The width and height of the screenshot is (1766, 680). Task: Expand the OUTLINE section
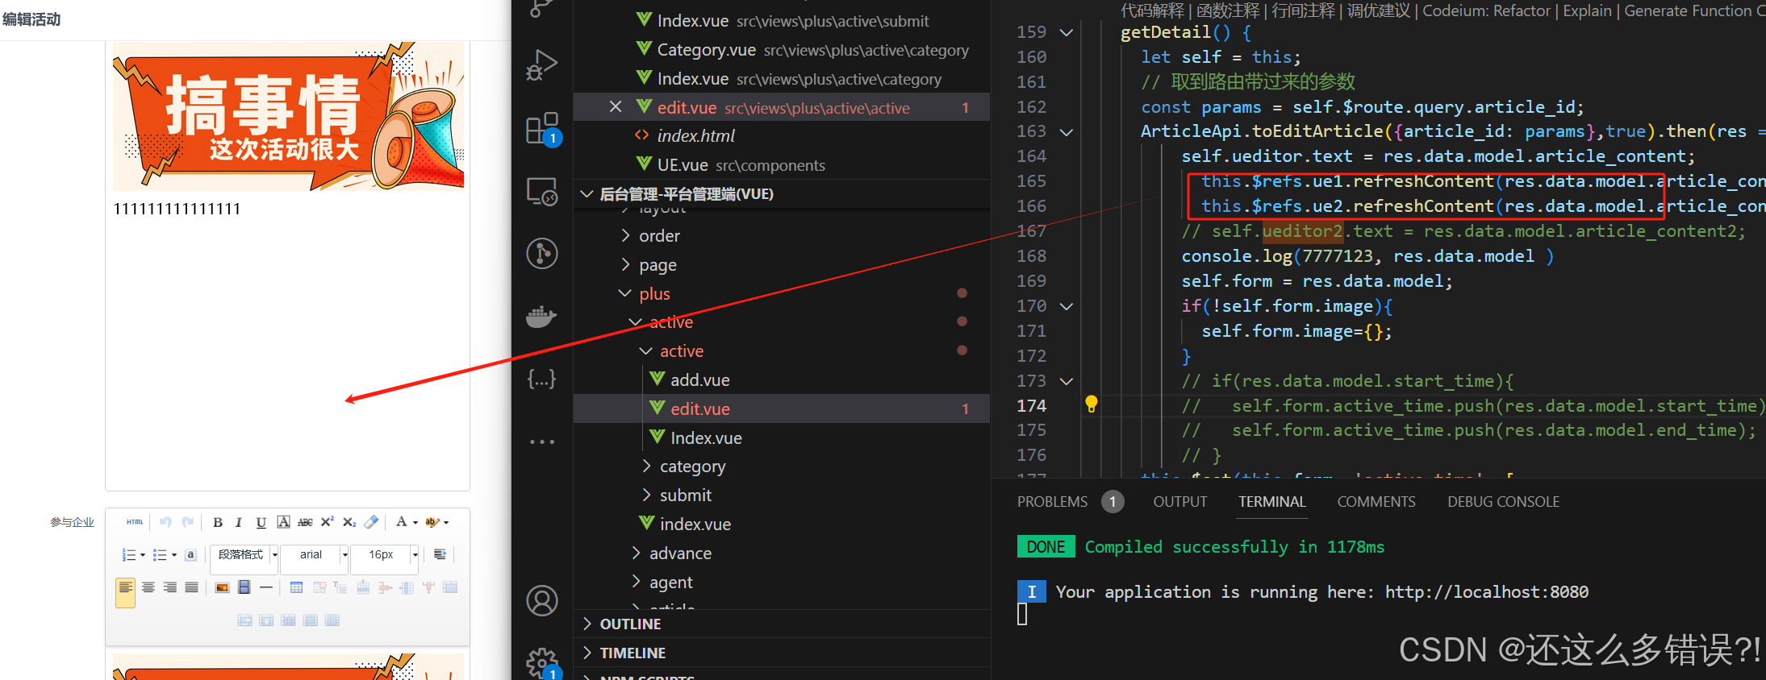tap(781, 624)
